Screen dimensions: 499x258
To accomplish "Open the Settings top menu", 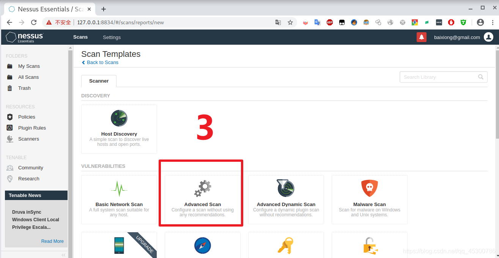I will pyautogui.click(x=112, y=38).
